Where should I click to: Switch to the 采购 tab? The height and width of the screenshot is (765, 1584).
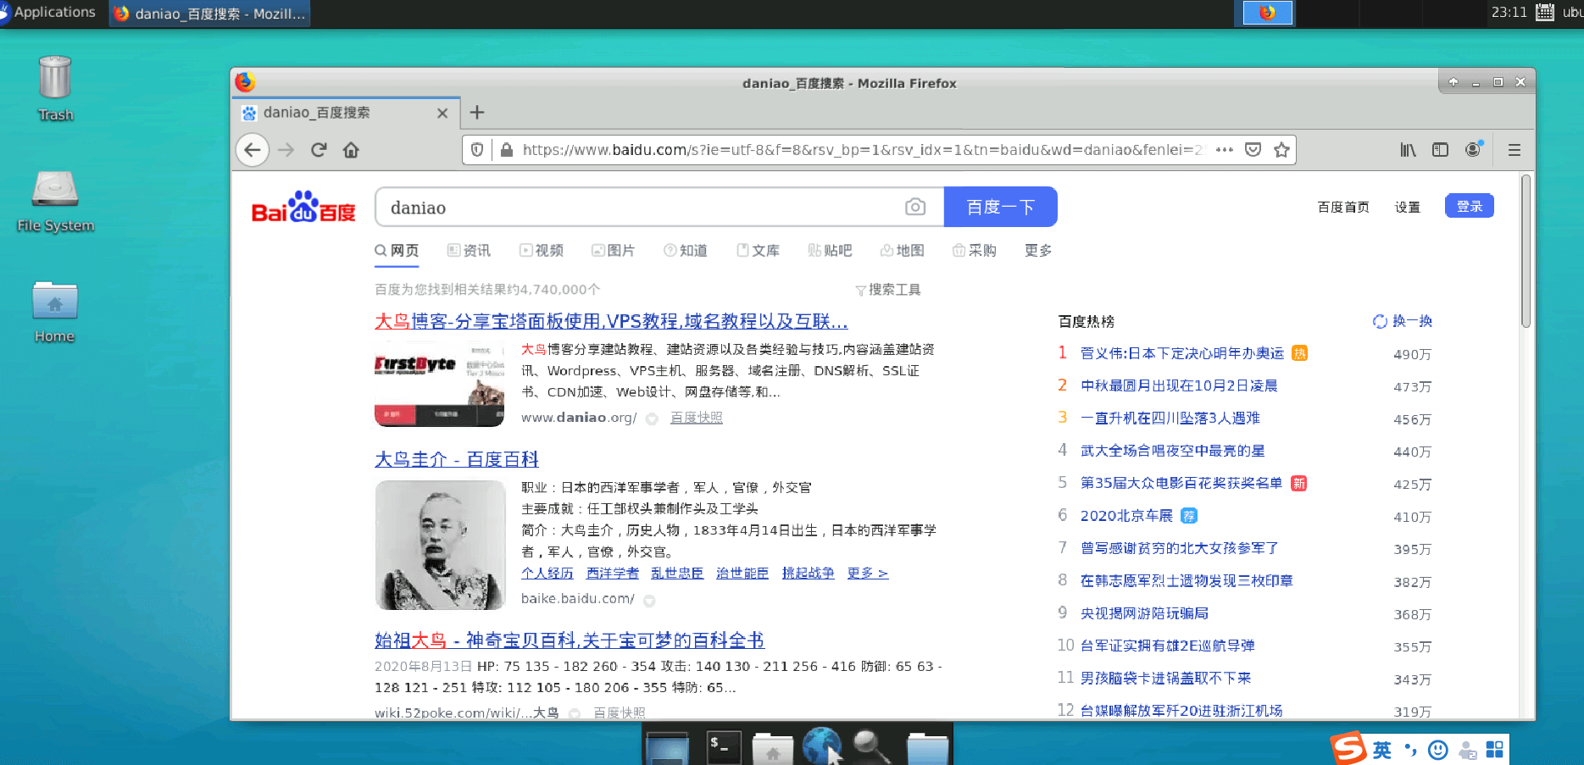point(975,251)
